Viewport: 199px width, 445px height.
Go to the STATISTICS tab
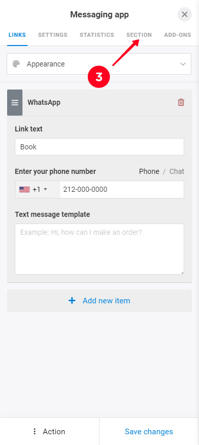97,35
